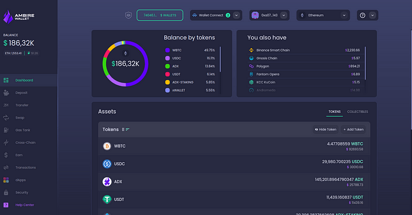The height and width of the screenshot is (215, 412).
Task: Click the WBTC token icon
Action: point(107,146)
